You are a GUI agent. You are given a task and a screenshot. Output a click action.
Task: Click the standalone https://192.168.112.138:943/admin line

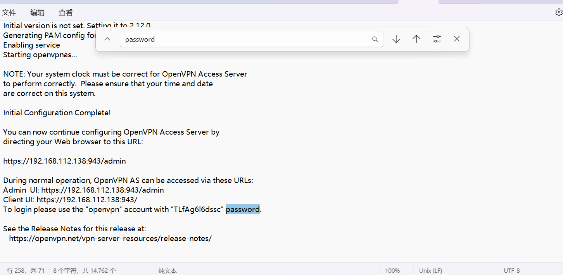point(64,161)
